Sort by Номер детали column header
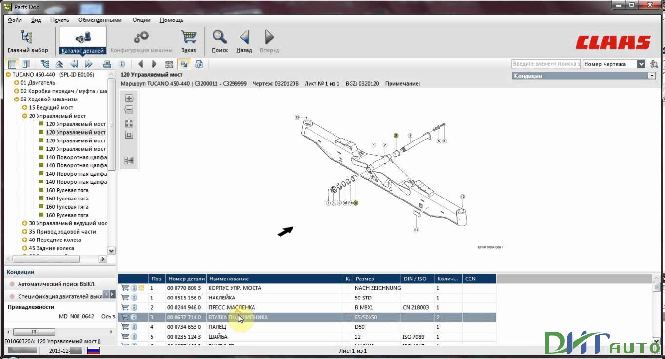 [x=186, y=279]
